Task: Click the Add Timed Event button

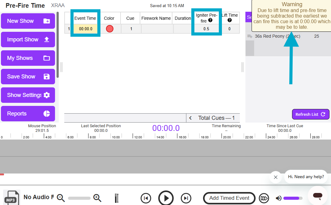Action: [229, 198]
